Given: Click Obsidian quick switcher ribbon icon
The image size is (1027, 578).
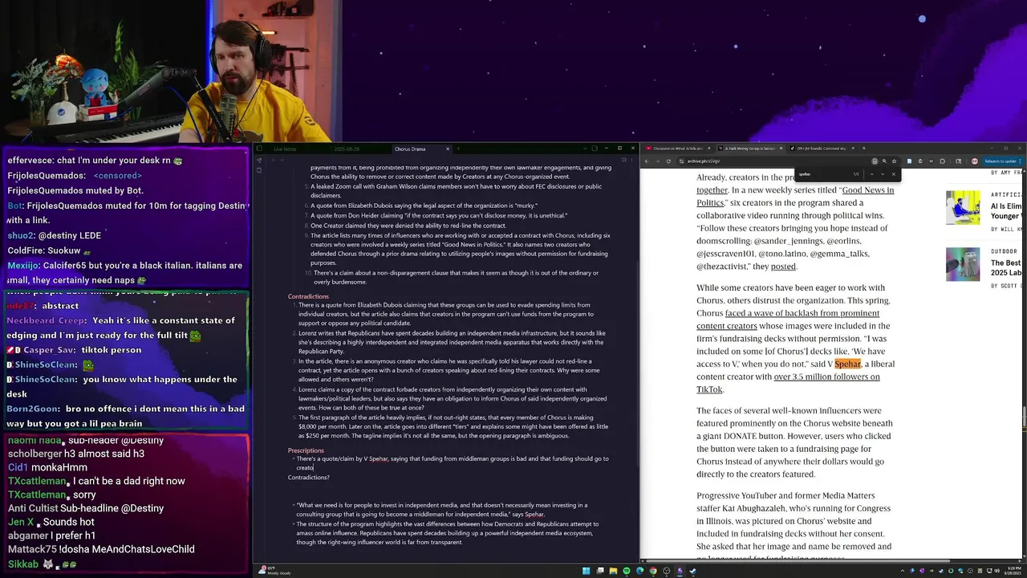Looking at the screenshot, I should pyautogui.click(x=259, y=160).
